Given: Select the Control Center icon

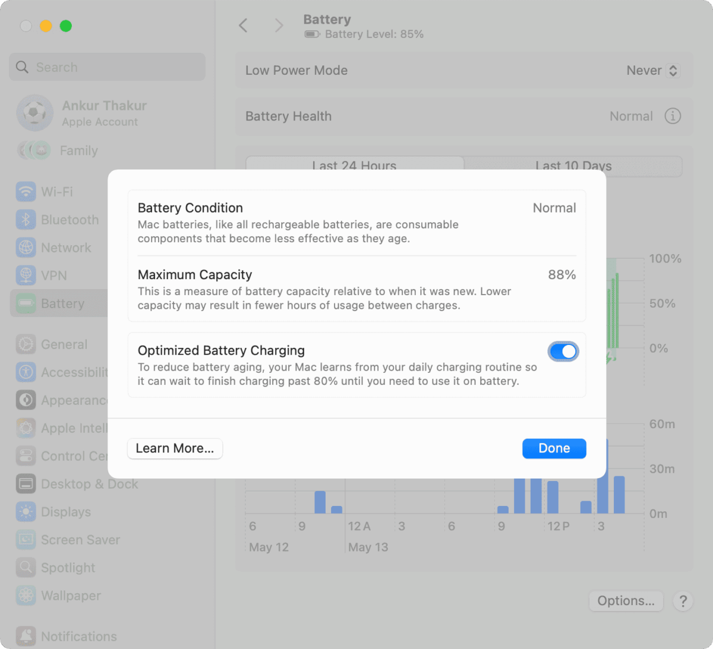Looking at the screenshot, I should 26,456.
